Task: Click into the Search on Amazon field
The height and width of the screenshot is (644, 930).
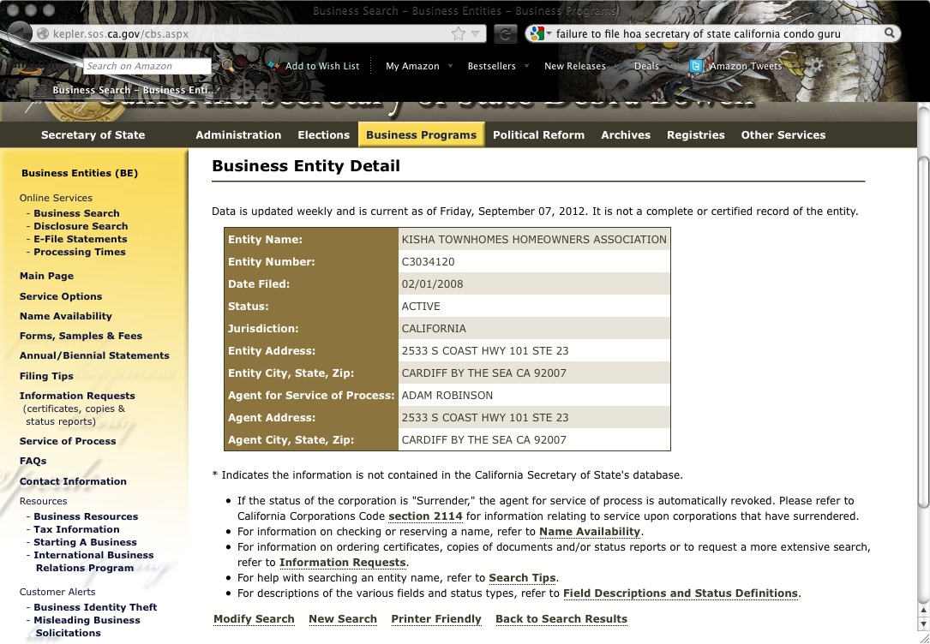Action: click(147, 66)
